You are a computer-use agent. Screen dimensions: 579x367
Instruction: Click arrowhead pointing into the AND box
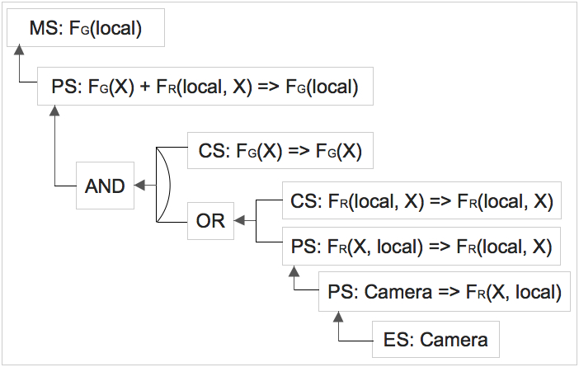[x=139, y=186]
